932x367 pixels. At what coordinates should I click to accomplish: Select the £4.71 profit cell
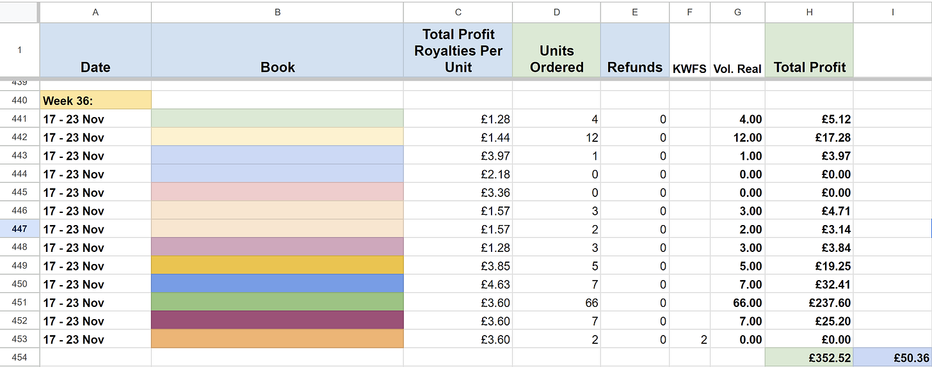click(x=809, y=211)
